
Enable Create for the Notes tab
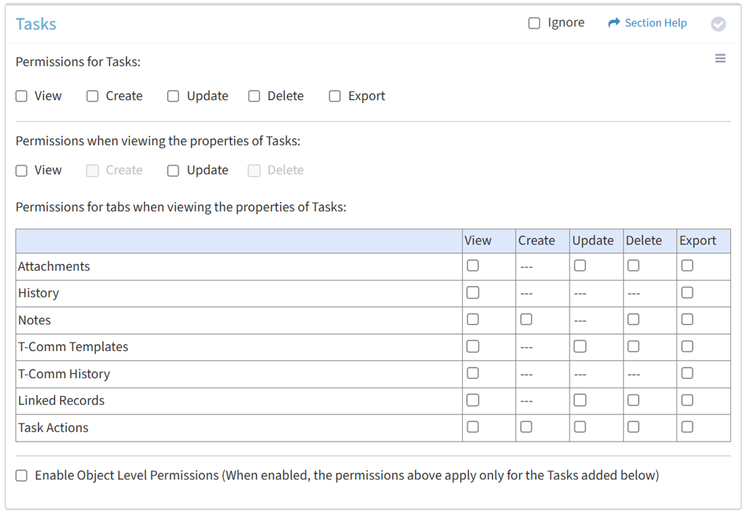coord(526,319)
